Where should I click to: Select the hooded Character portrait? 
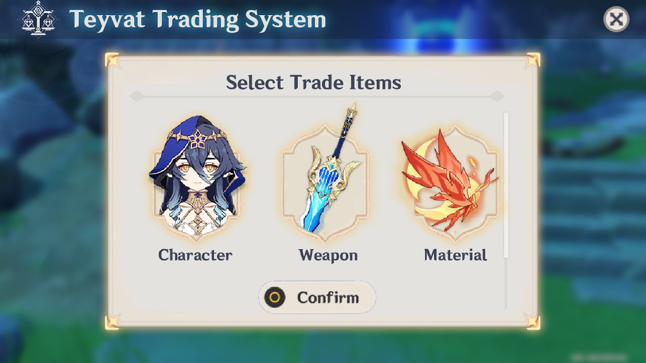(196, 178)
